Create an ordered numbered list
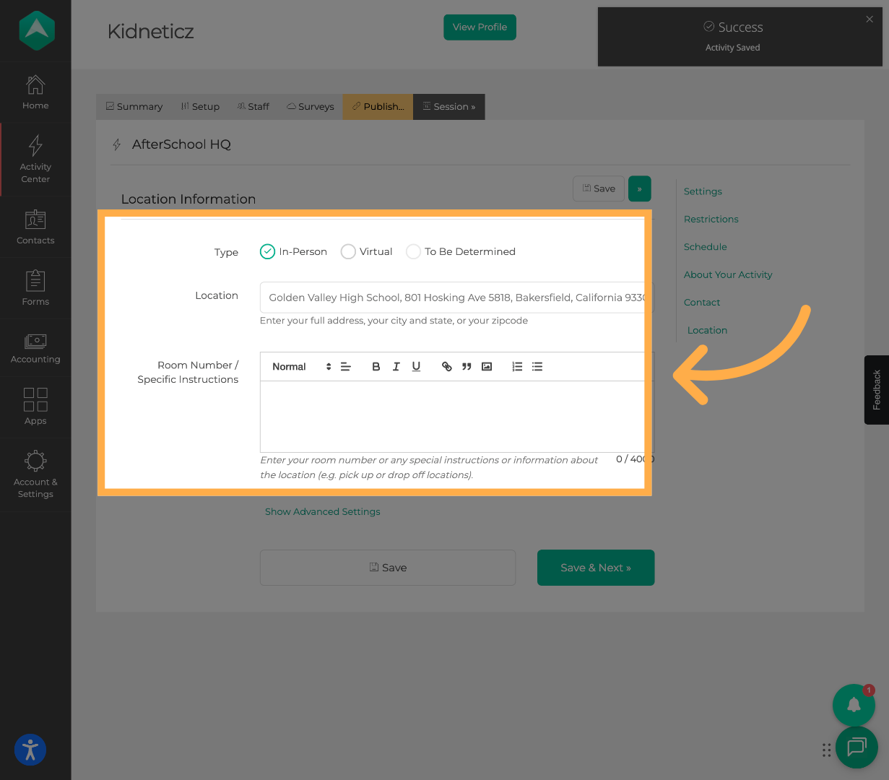Viewport: 889px width, 780px height. coord(517,367)
